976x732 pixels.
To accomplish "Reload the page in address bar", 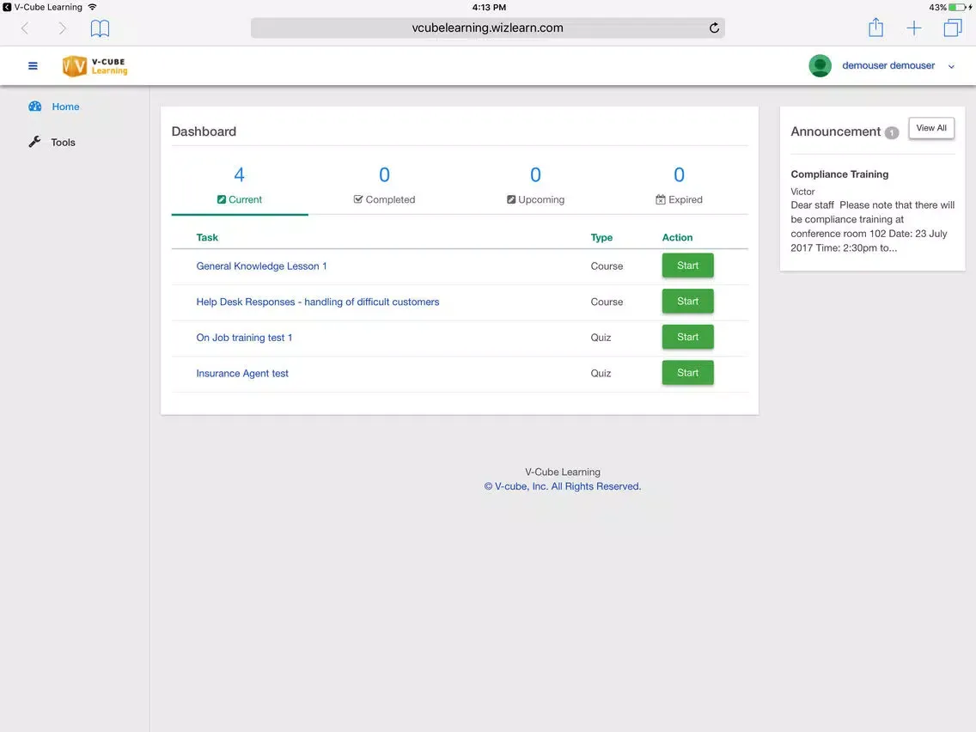I will 713,28.
